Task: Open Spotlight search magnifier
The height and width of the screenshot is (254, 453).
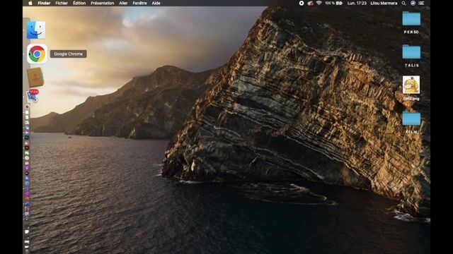Action: [x=403, y=3]
